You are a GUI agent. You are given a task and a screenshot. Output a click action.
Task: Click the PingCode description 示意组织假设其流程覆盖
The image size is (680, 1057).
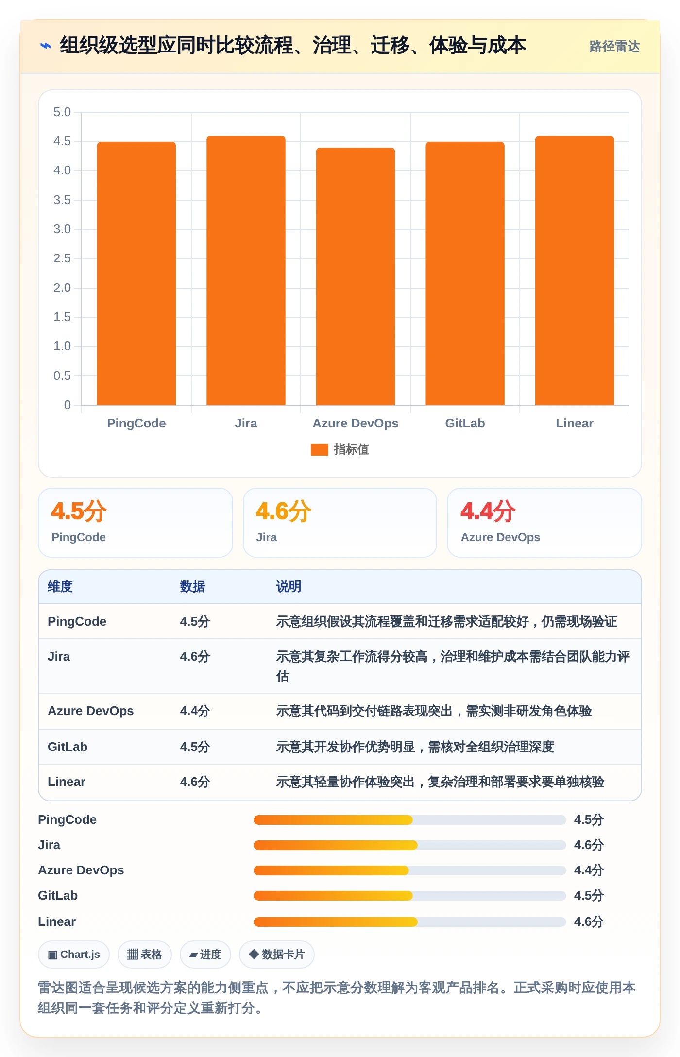446,622
